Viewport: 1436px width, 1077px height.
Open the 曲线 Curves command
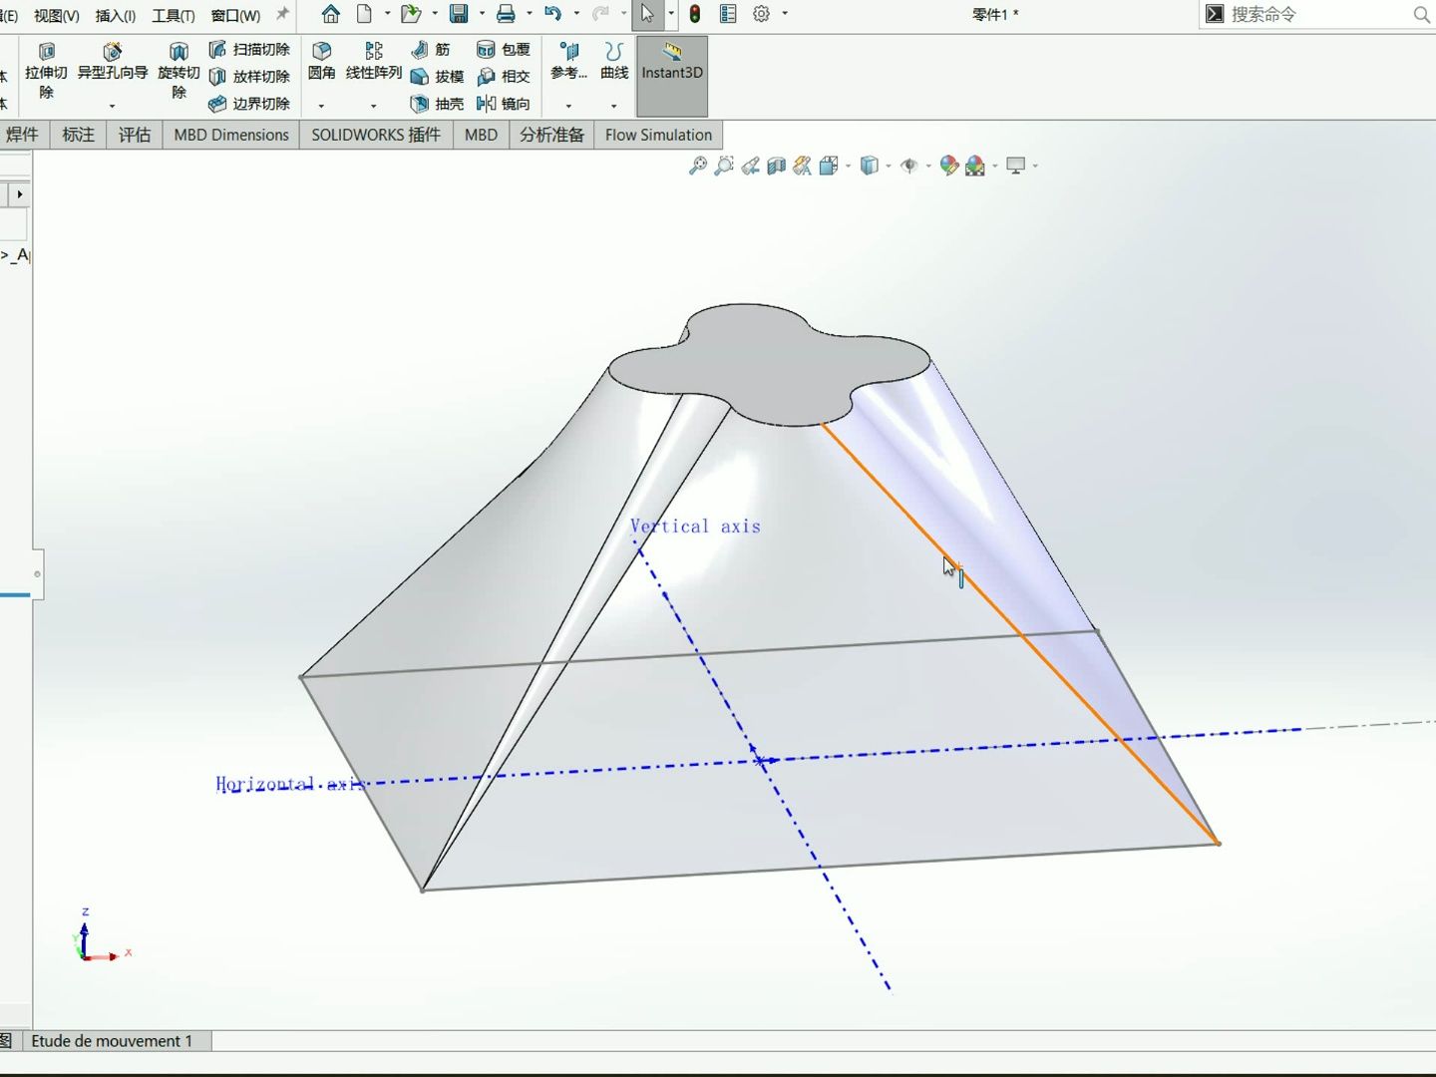click(613, 62)
